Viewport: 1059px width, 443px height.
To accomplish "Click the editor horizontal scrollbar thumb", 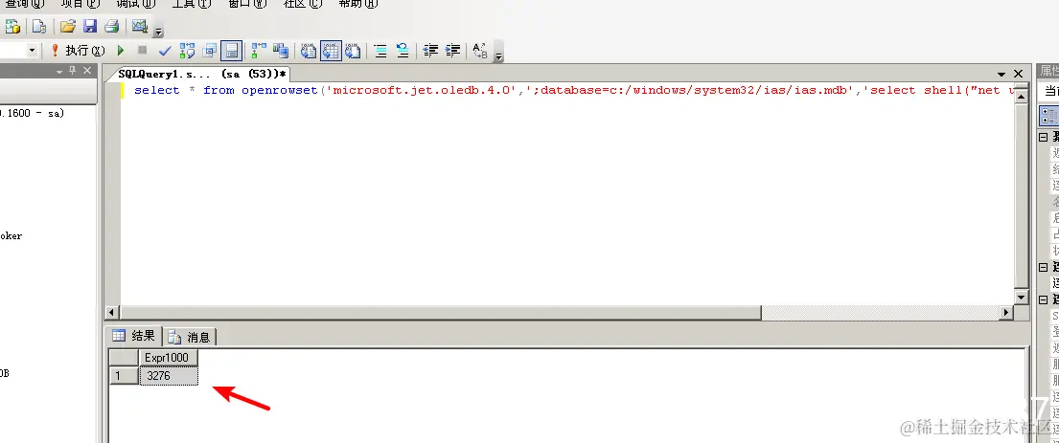I will 440,313.
